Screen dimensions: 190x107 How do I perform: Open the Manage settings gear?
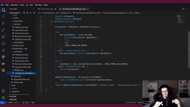click(3, 97)
